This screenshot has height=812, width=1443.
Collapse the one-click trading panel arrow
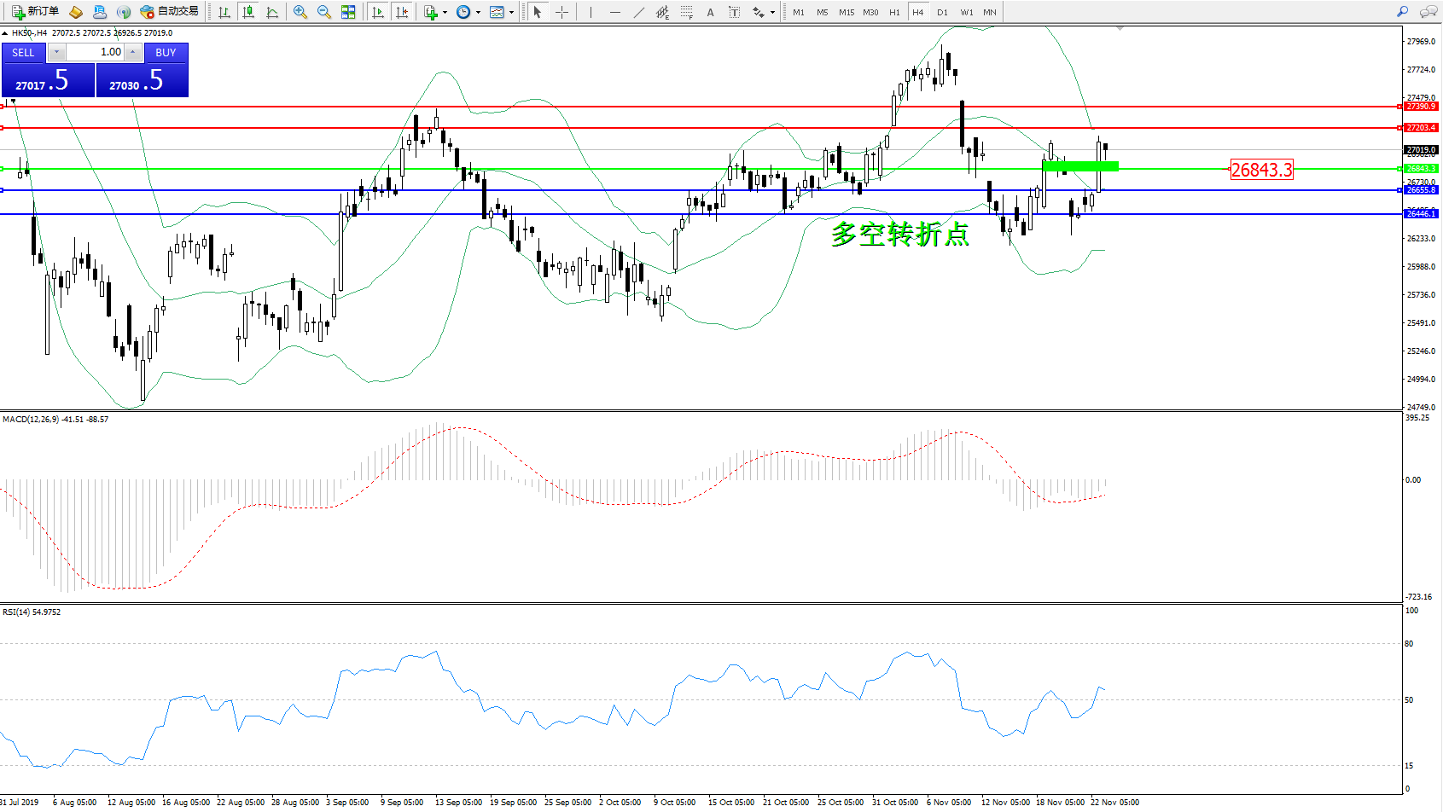5,33
